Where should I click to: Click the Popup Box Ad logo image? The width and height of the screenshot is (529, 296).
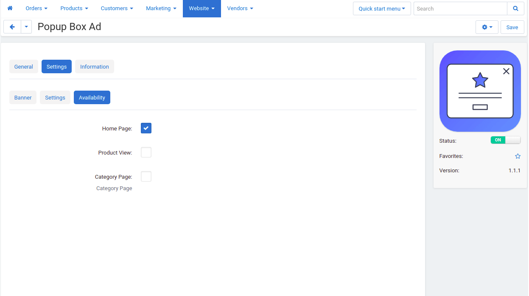point(480,91)
